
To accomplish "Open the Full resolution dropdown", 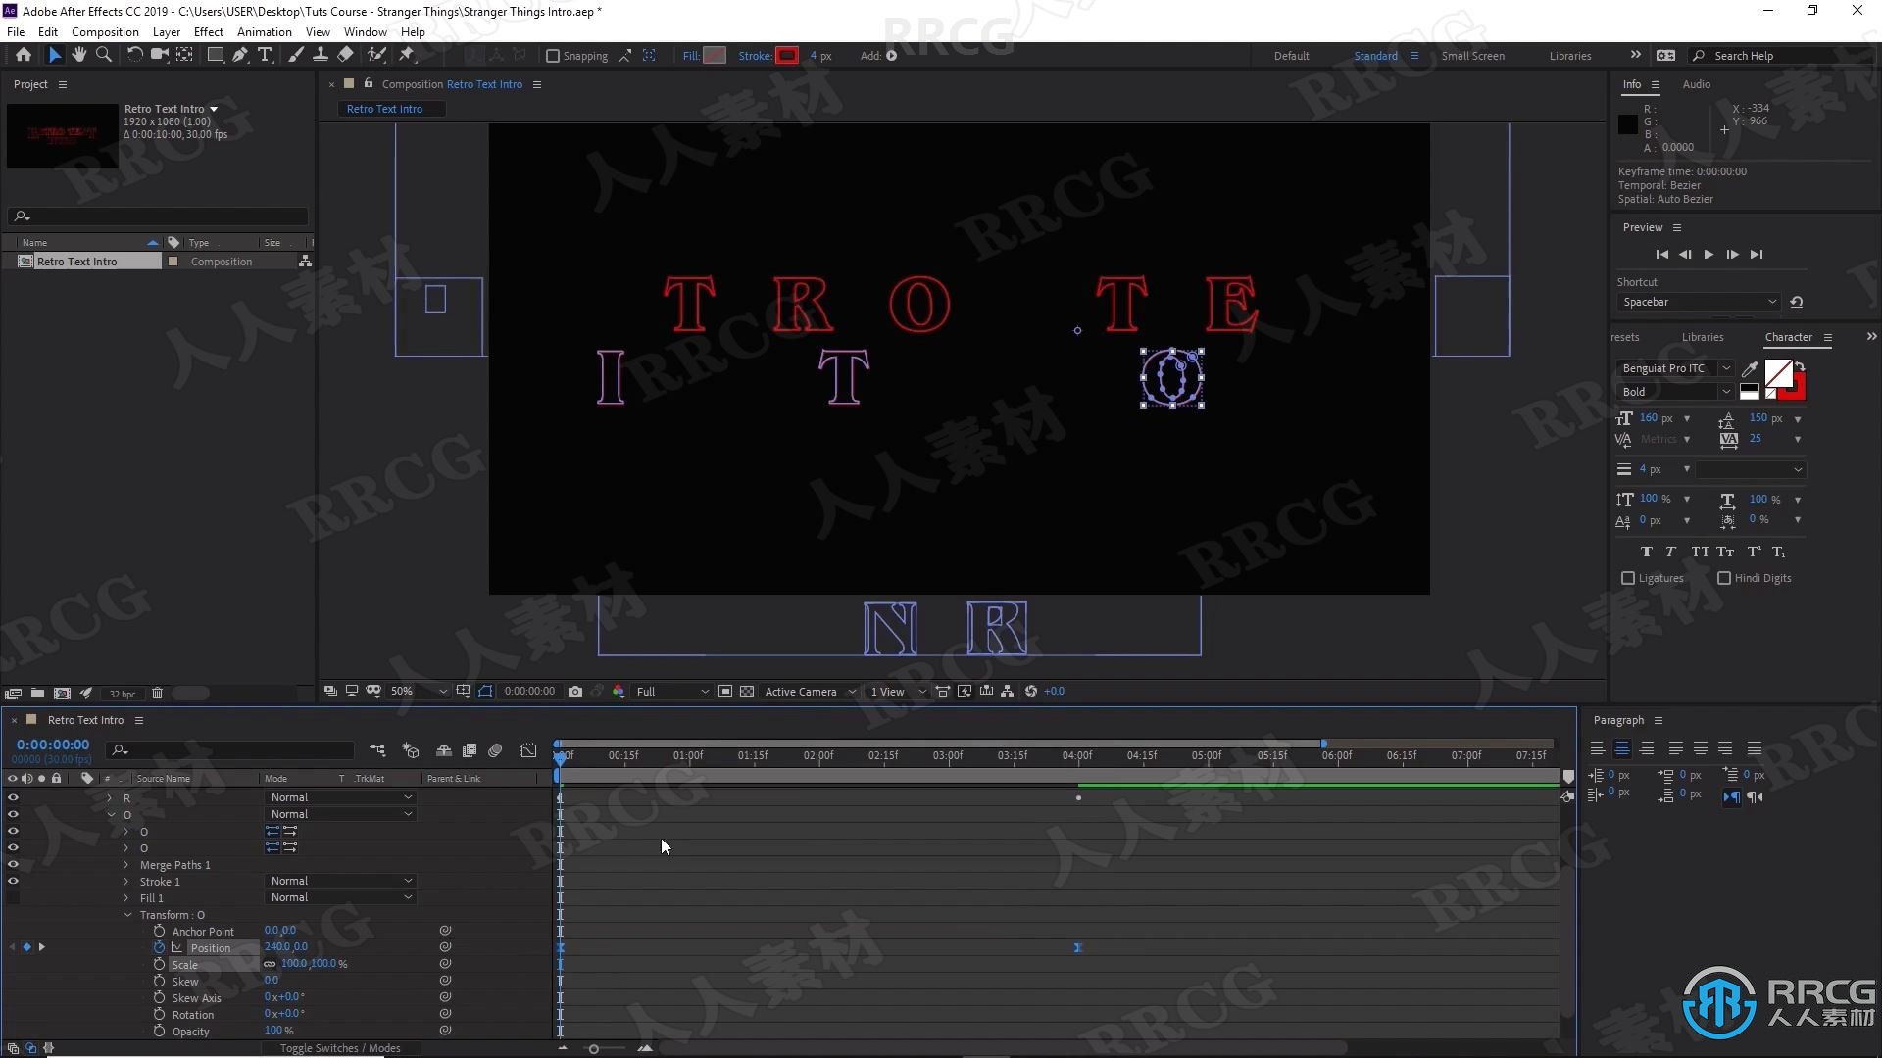I will tap(671, 692).
